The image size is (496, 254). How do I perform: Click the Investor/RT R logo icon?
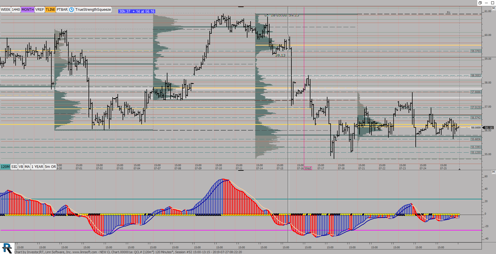pos(7,248)
